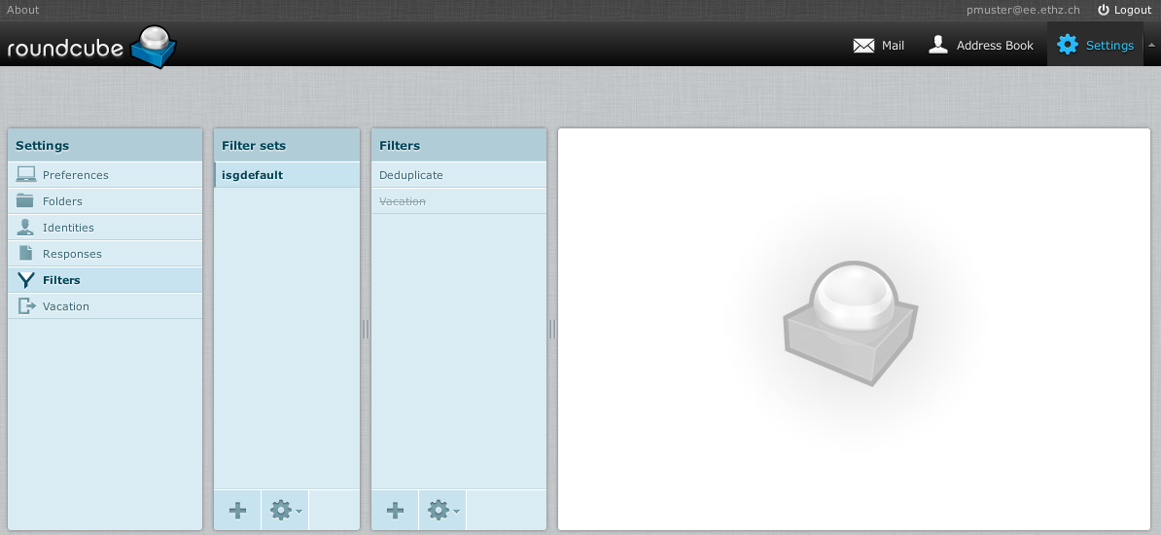
Task: Open Preferences settings
Action: coord(105,175)
